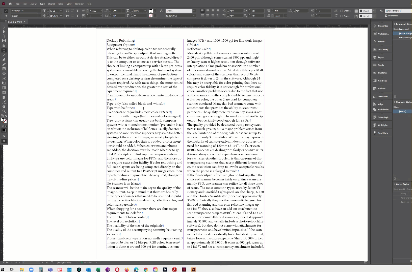Screen dimensions: 412x272
Task: Select the Direct Selection tool
Action: point(4,32)
